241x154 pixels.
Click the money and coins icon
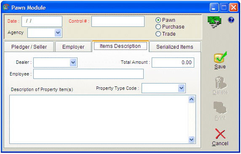pos(214,22)
